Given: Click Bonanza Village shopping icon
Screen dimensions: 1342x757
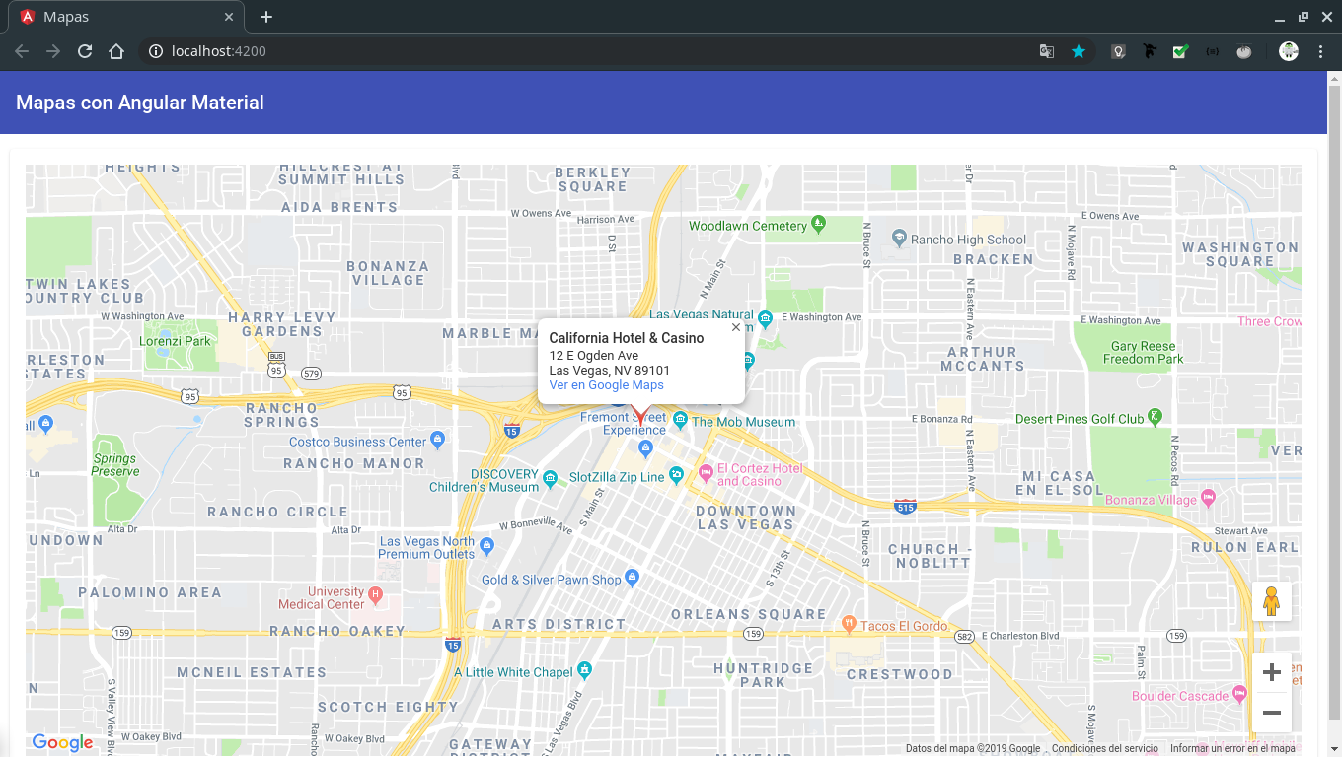Looking at the screenshot, I should tap(1208, 498).
